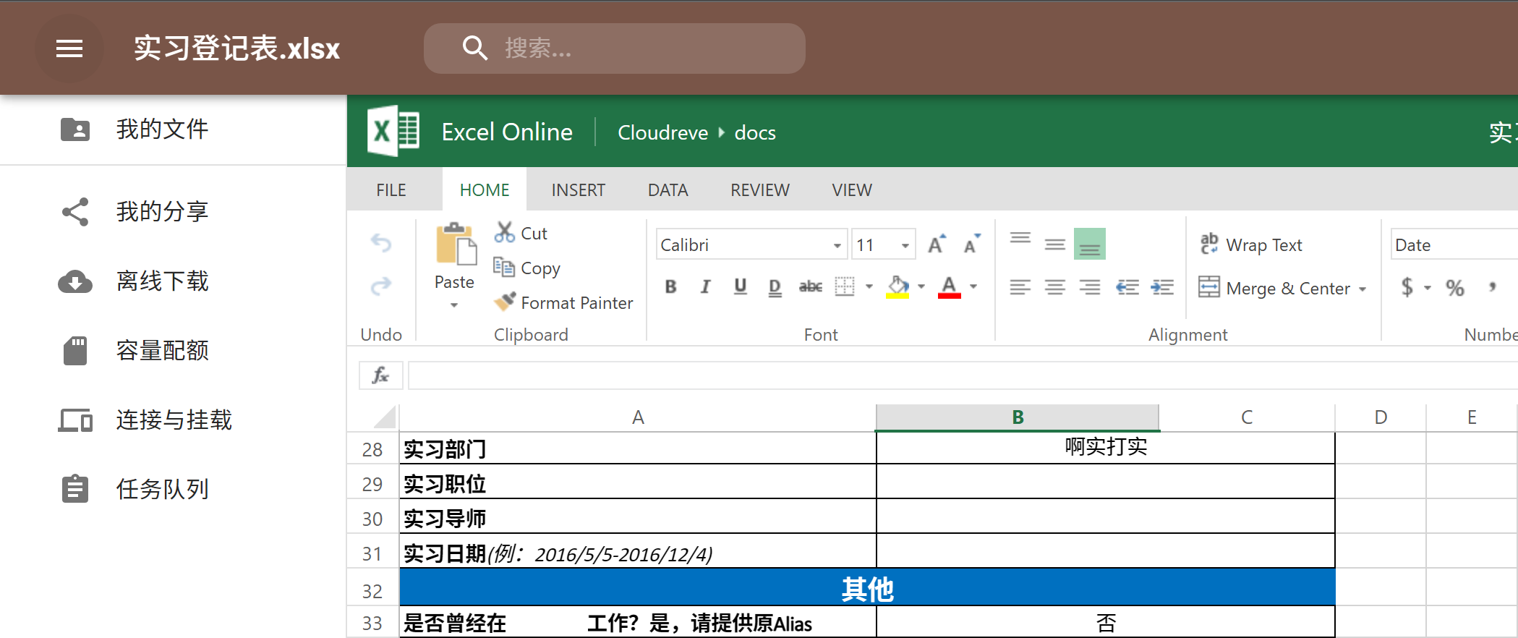Image resolution: width=1518 pixels, height=638 pixels.
Task: Toggle double underline formatting
Action: [x=775, y=287]
